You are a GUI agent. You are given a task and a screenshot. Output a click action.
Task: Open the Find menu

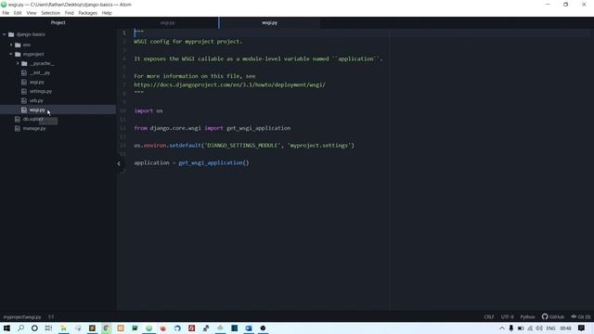coord(69,13)
